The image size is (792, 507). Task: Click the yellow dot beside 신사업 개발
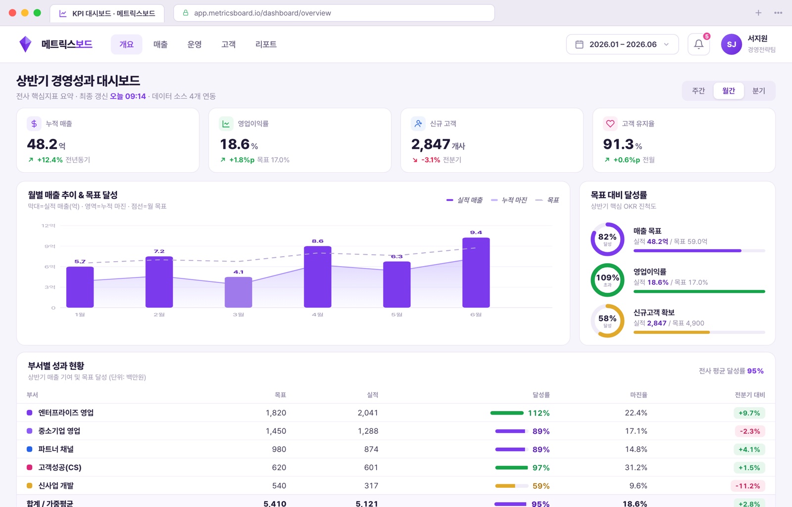(29, 486)
